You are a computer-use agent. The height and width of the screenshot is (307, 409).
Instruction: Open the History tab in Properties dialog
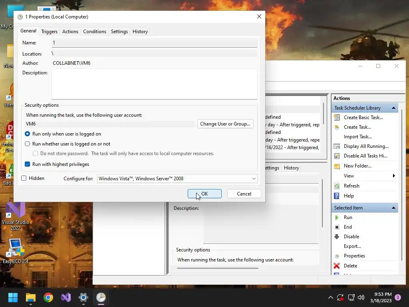pos(140,32)
